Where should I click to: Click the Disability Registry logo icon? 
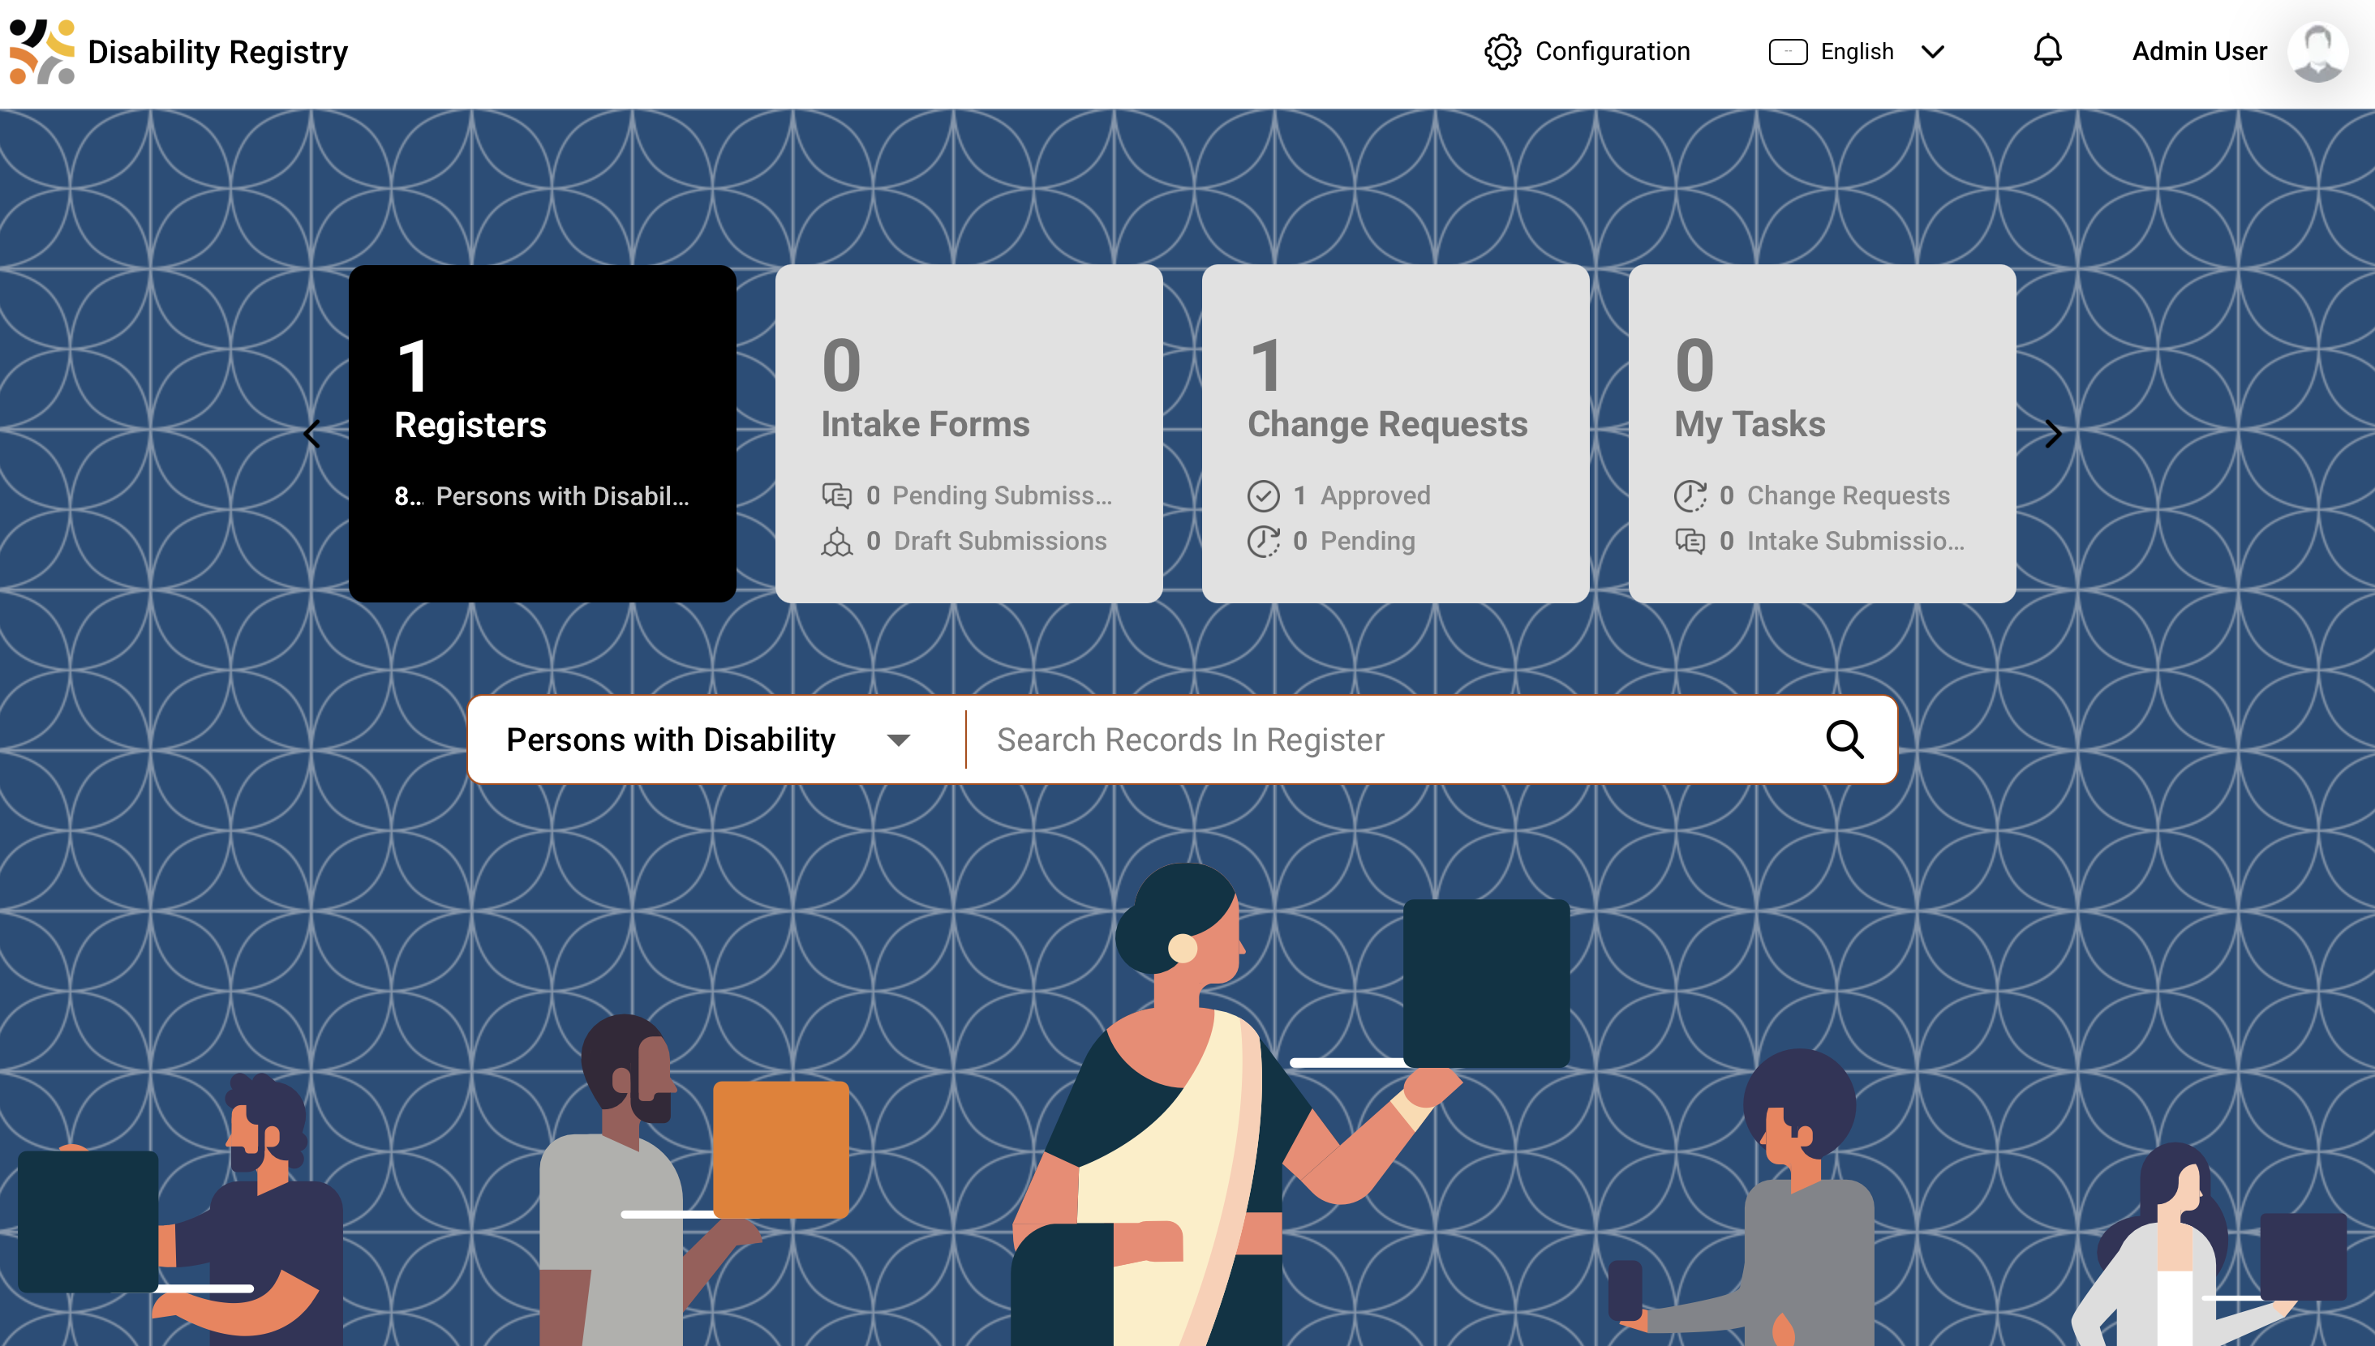41,52
